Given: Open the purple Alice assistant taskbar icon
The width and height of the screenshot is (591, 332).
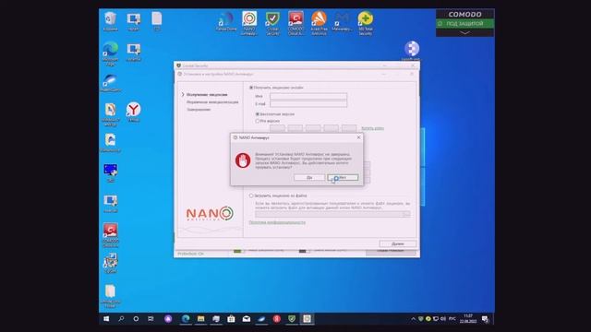Looking at the screenshot, I should tap(168, 319).
